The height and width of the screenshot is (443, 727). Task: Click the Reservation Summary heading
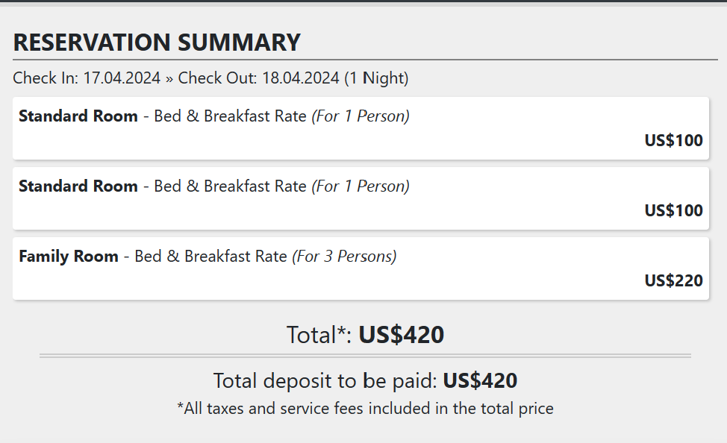[x=157, y=43]
